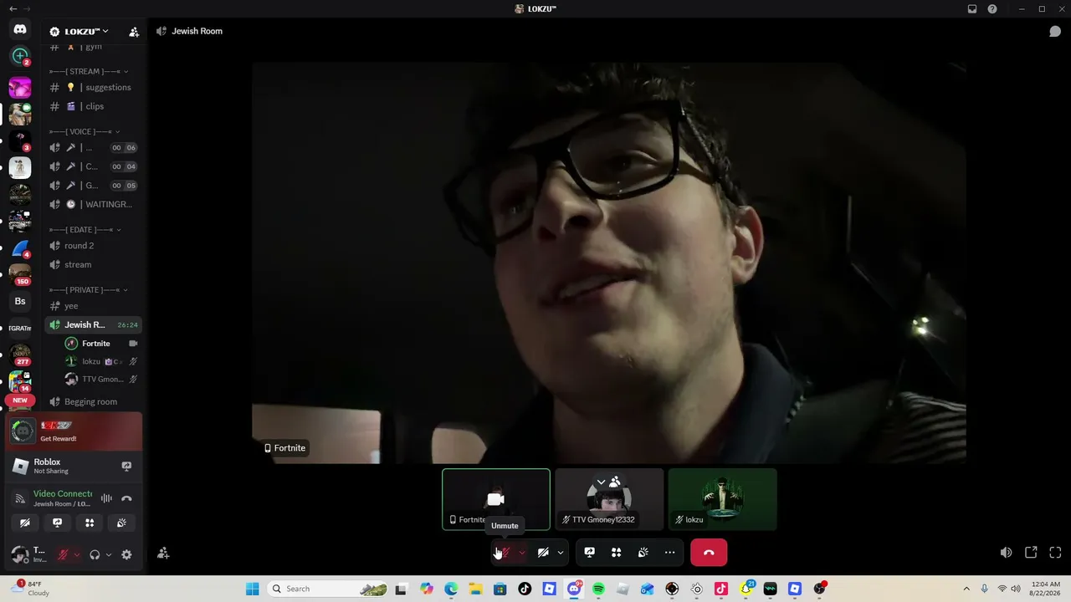Join the WAITINGR... voice channel

click(92, 205)
